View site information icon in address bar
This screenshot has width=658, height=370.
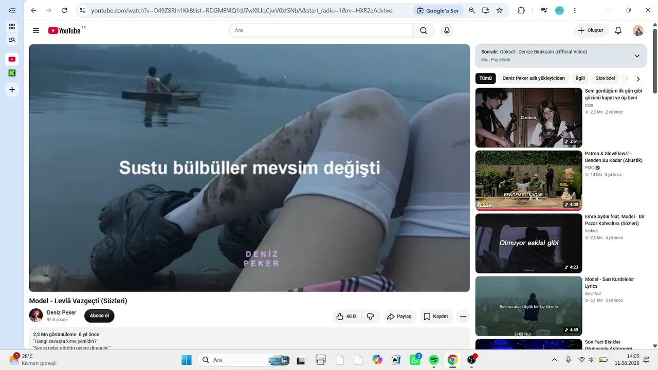pos(82,10)
